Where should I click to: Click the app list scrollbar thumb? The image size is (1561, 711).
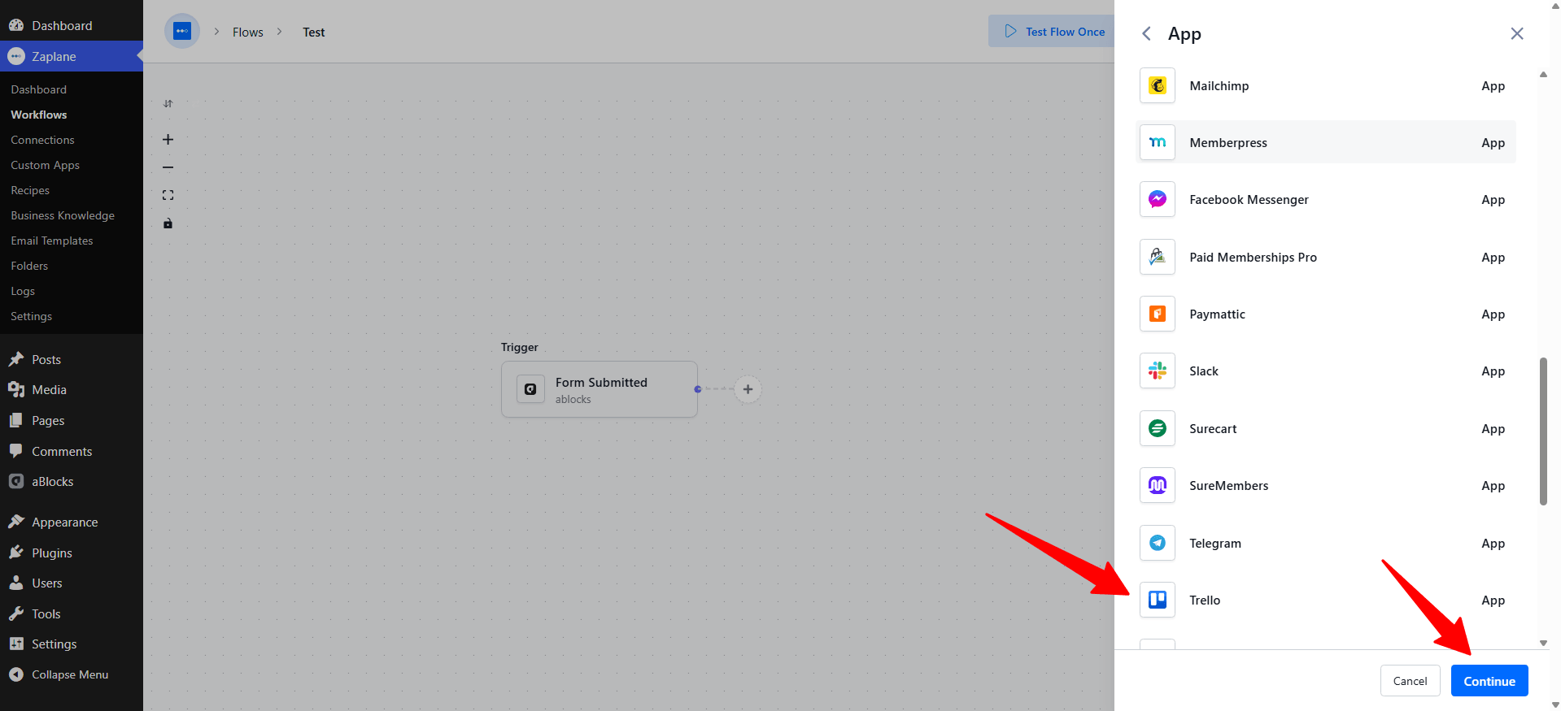click(x=1543, y=431)
